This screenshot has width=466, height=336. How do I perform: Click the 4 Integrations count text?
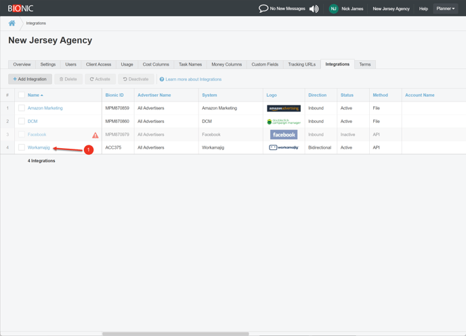(x=41, y=161)
